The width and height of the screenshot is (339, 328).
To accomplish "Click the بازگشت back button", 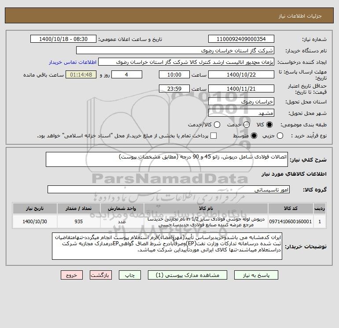I will point(101,275).
